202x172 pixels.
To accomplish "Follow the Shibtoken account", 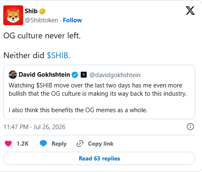I will tap(72, 20).
